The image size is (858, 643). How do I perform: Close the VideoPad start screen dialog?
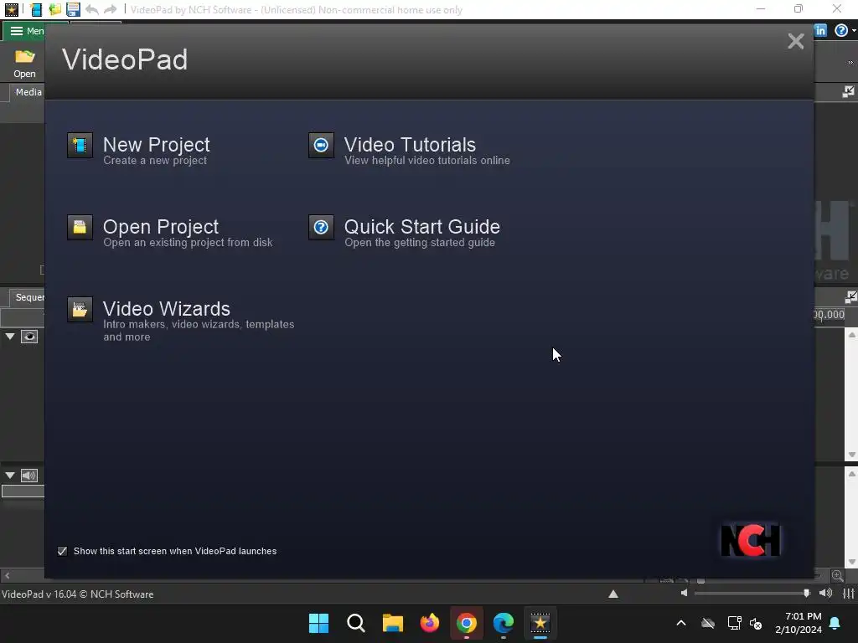point(796,42)
